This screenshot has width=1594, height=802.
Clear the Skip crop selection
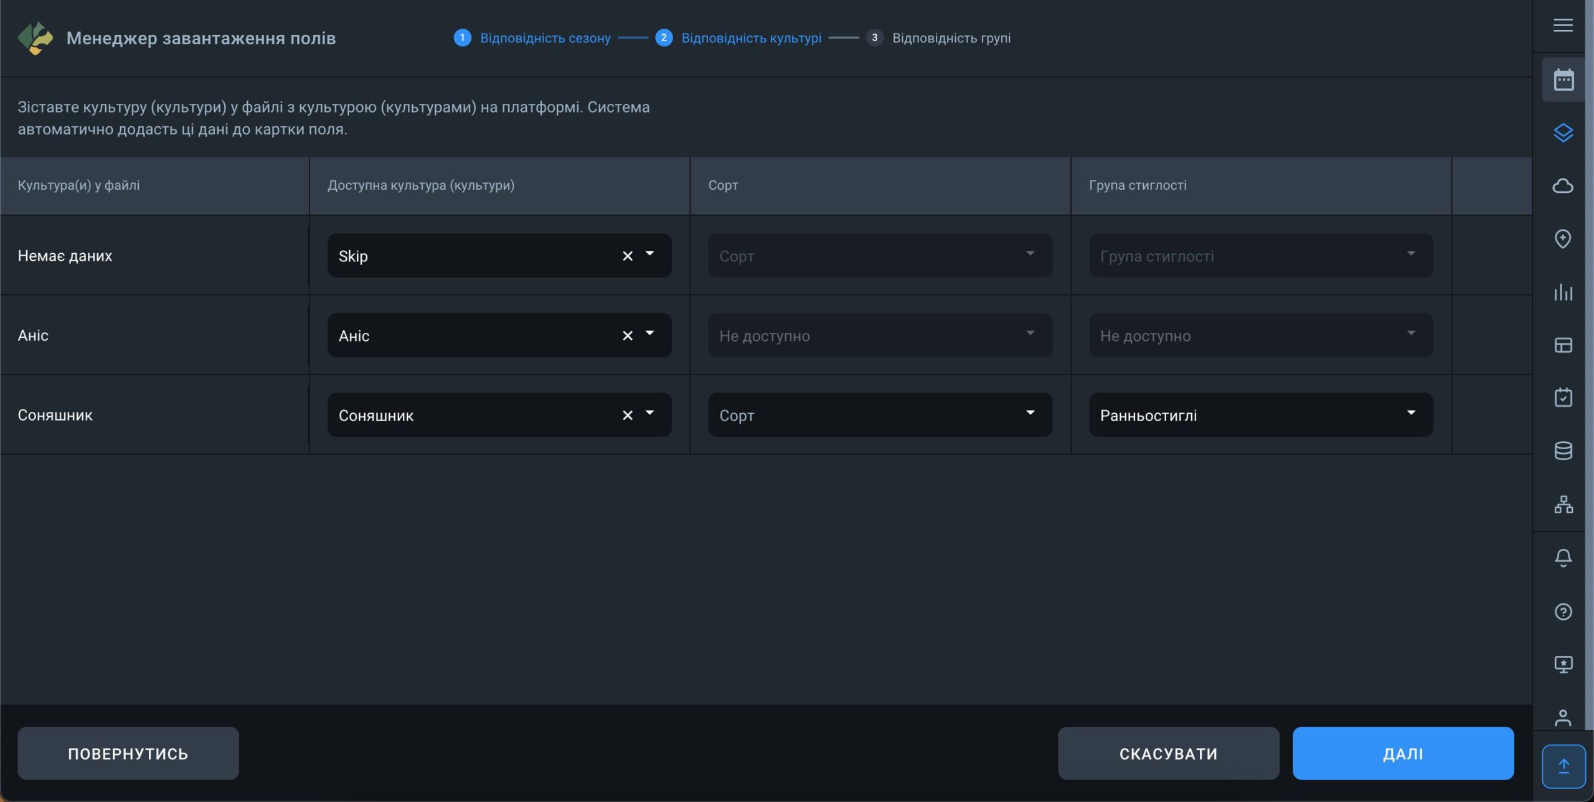click(627, 256)
